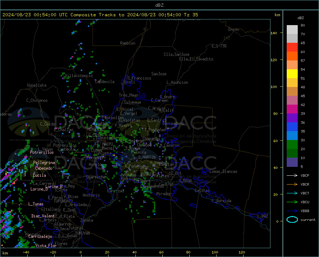Click the Catitas label
The width and height of the screenshot is (319, 257).
click(202, 191)
